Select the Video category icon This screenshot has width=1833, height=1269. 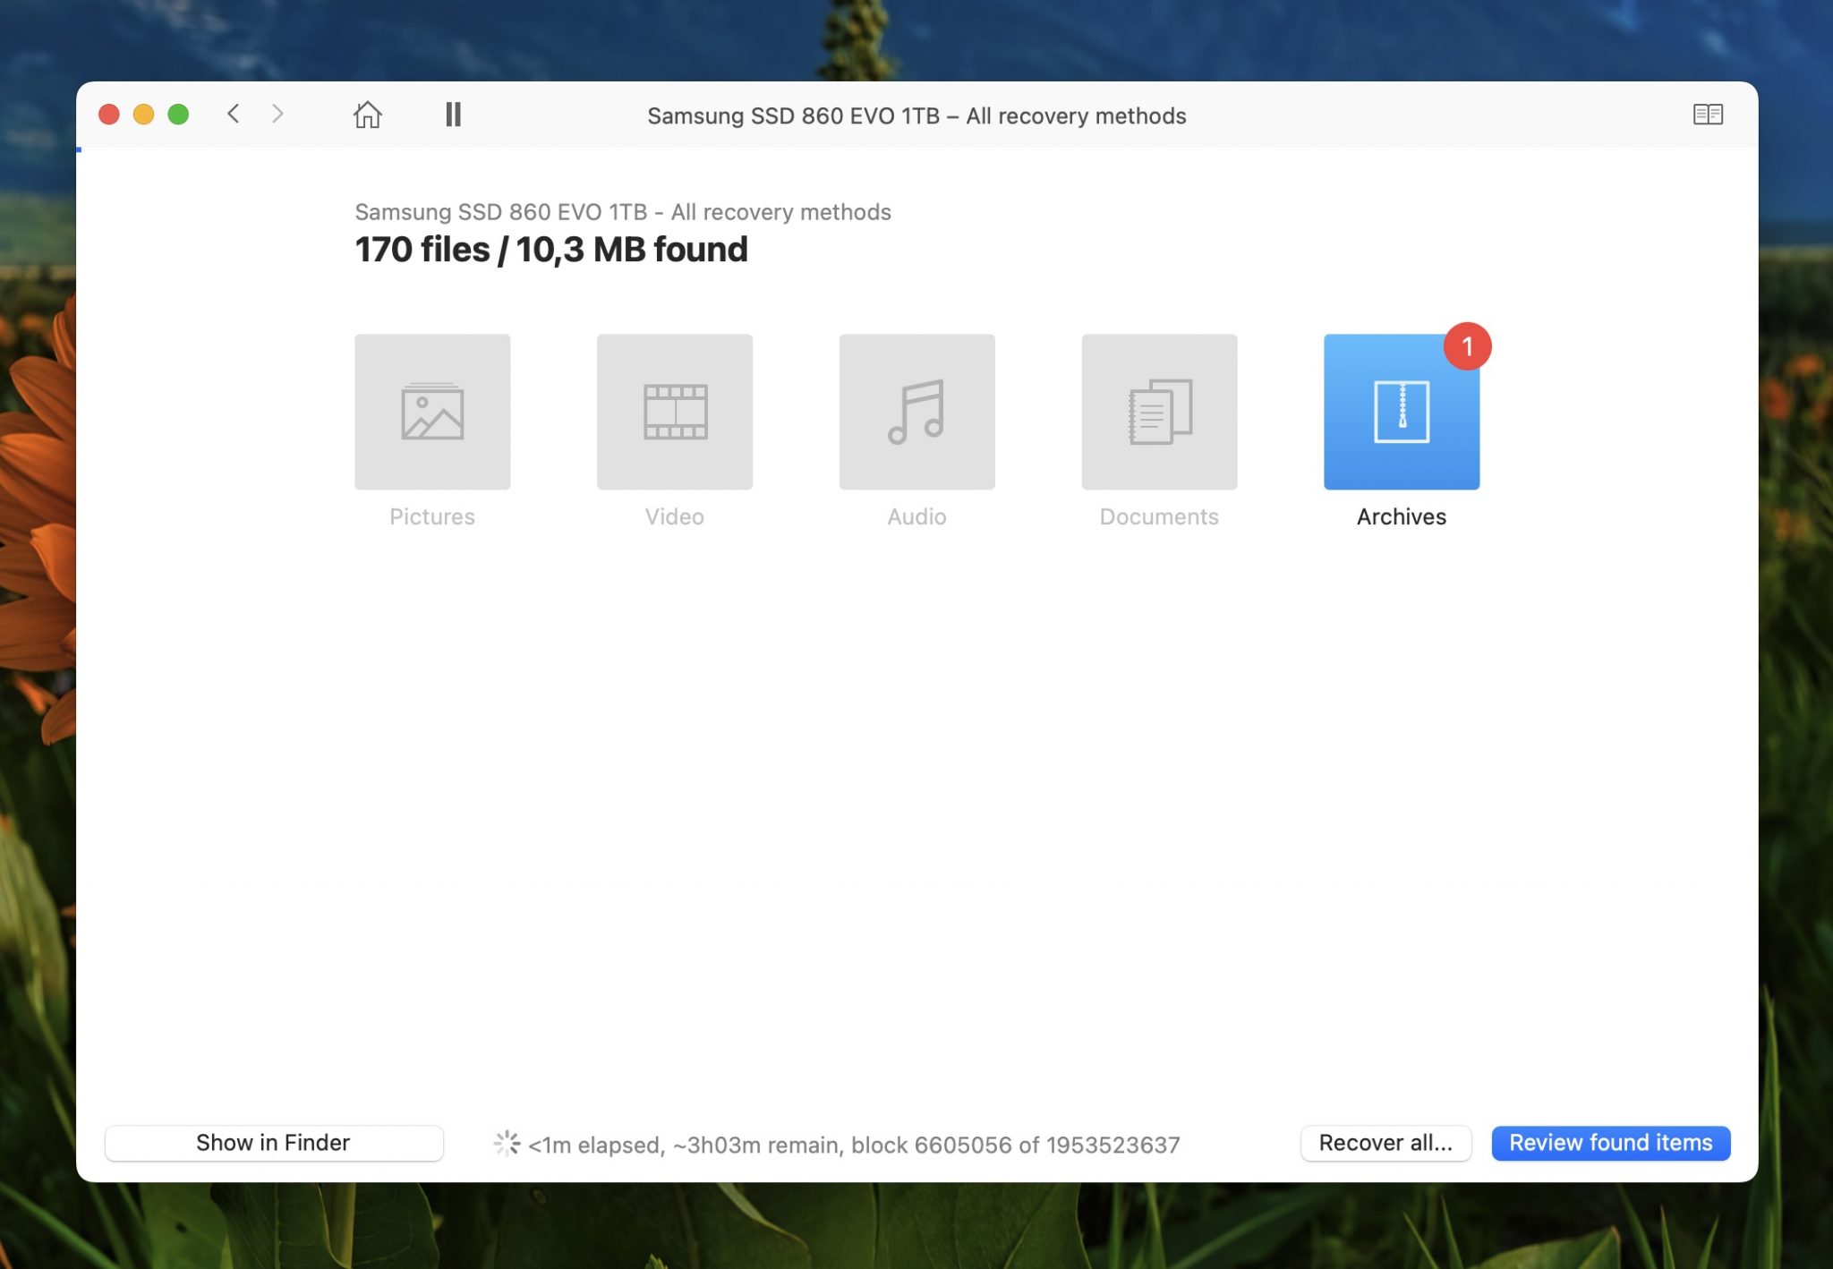click(x=674, y=411)
